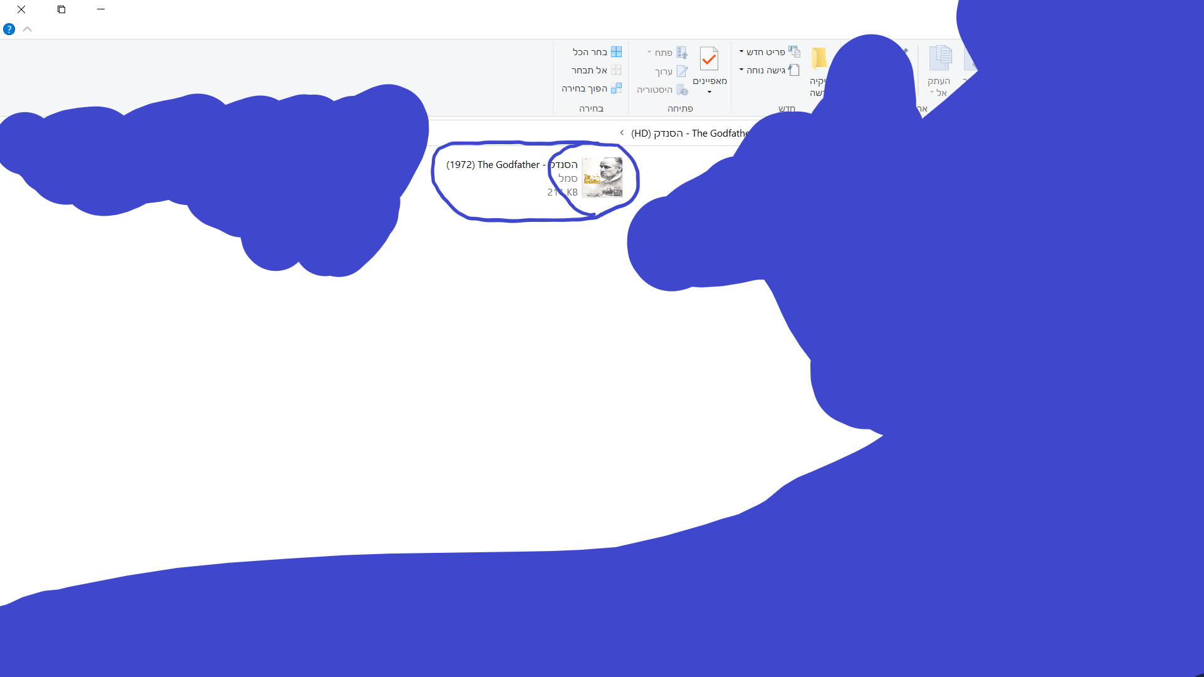This screenshot has height=677, width=1204.
Task: Minimize the Explorer window
Action: (101, 9)
